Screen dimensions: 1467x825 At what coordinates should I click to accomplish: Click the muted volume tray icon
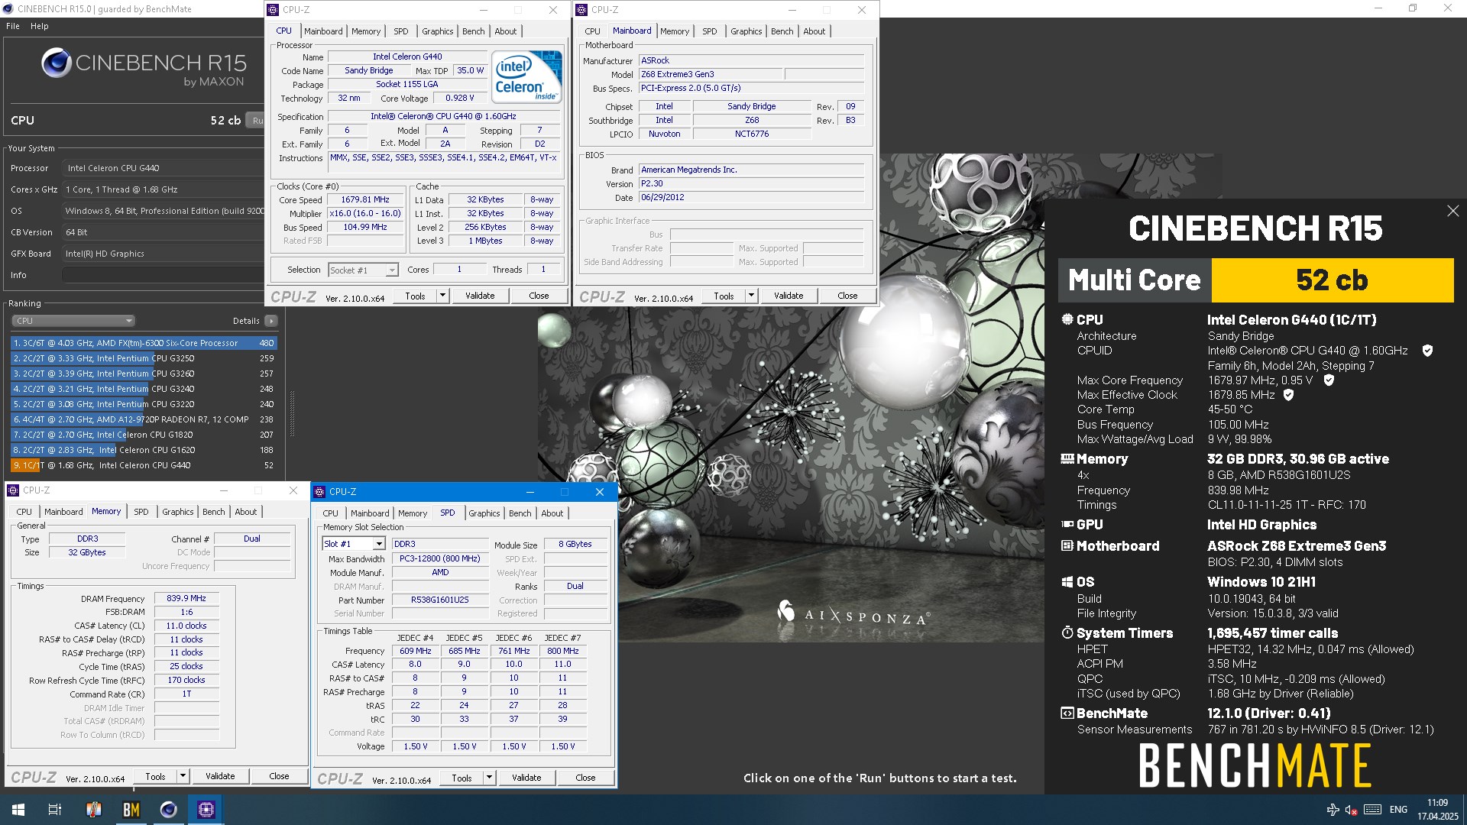click(1351, 810)
